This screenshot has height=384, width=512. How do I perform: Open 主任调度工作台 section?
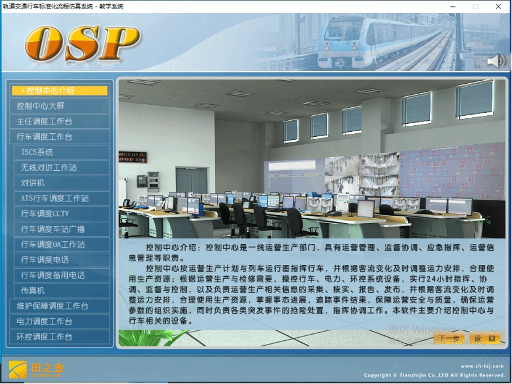[x=59, y=121]
